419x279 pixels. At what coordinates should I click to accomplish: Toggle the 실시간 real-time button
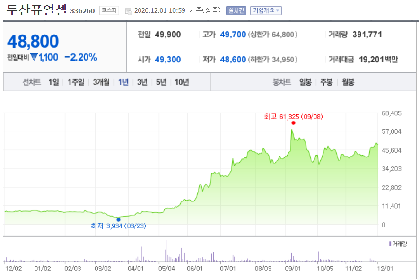point(236,10)
